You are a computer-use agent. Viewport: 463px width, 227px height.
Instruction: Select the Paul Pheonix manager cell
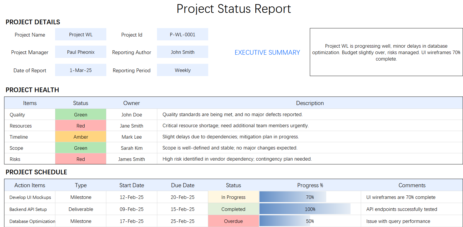81,52
